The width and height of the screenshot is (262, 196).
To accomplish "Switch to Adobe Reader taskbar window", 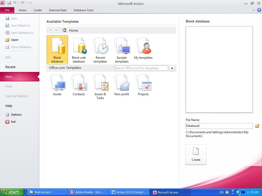I will pos(88,192).
